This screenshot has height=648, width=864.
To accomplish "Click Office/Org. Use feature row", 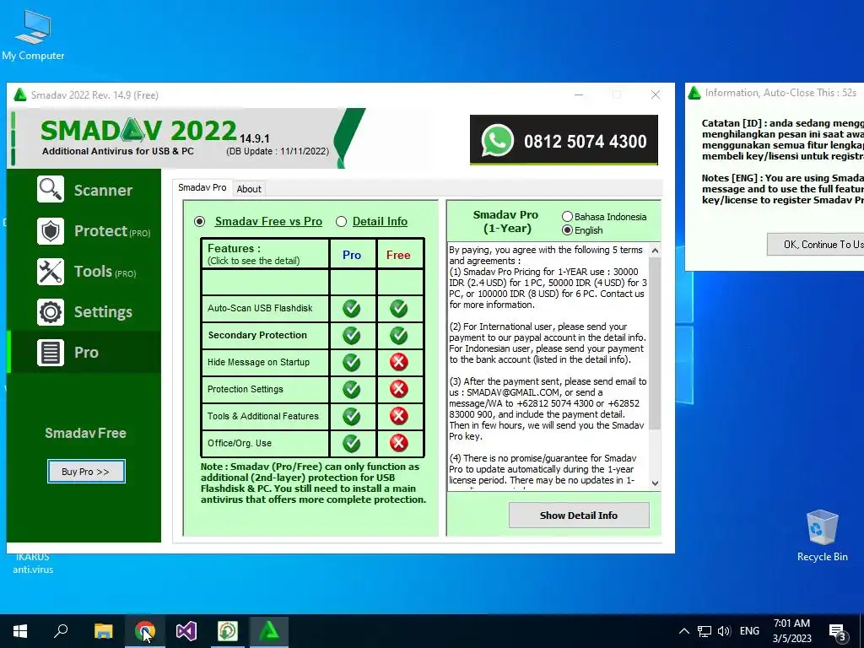I will coord(265,443).
